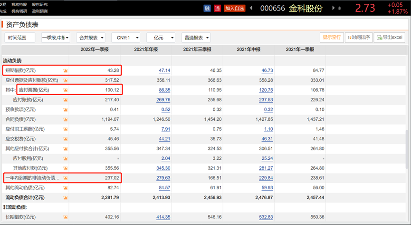Open the 44.21 taxes payable link
The image size is (411, 225).
click(164, 138)
